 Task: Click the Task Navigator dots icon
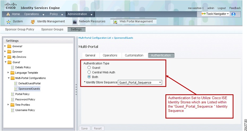tap(203, 14)
